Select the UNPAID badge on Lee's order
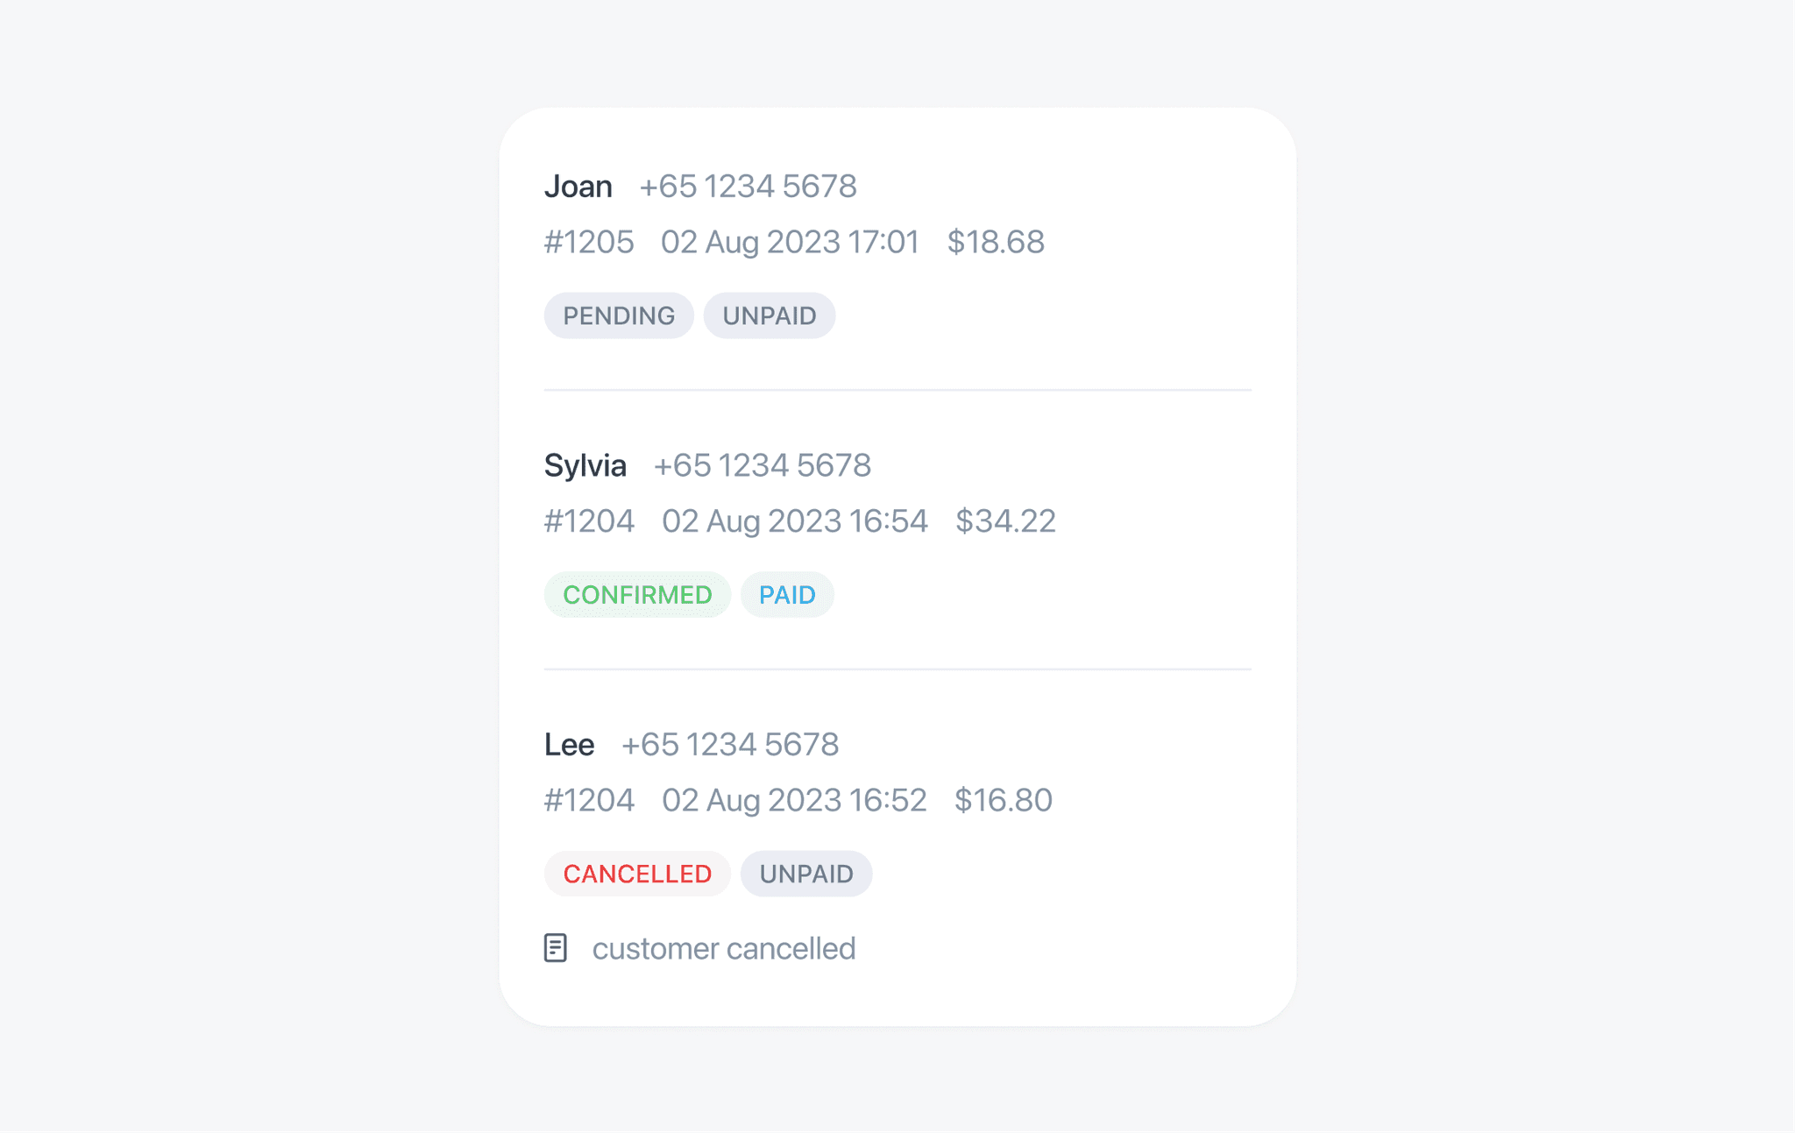1795x1133 pixels. 806,873
